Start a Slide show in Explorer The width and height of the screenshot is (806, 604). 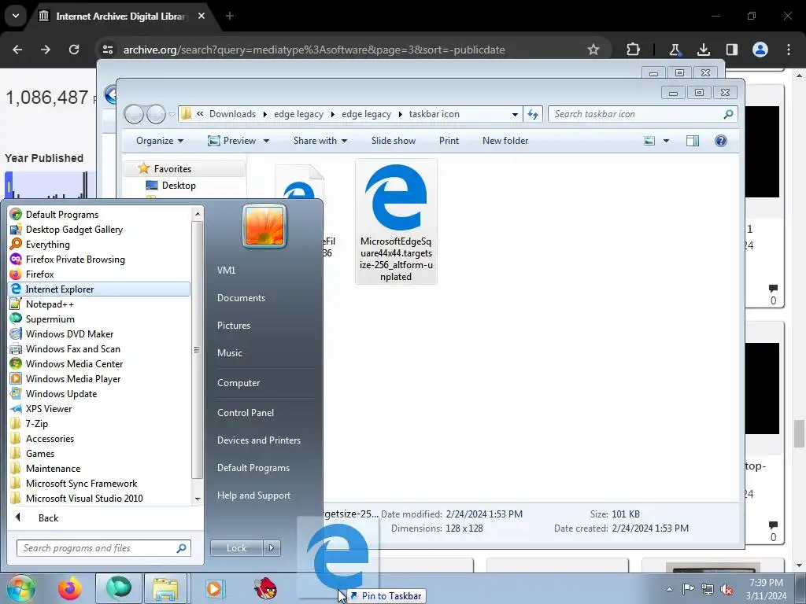(394, 141)
